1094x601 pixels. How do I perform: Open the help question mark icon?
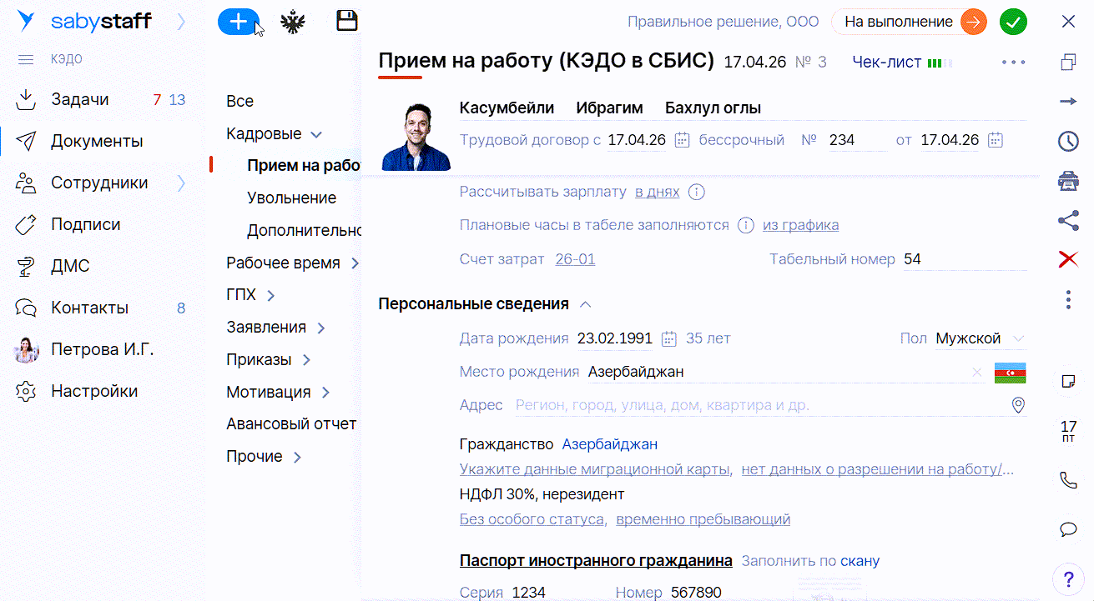[x=1067, y=577]
